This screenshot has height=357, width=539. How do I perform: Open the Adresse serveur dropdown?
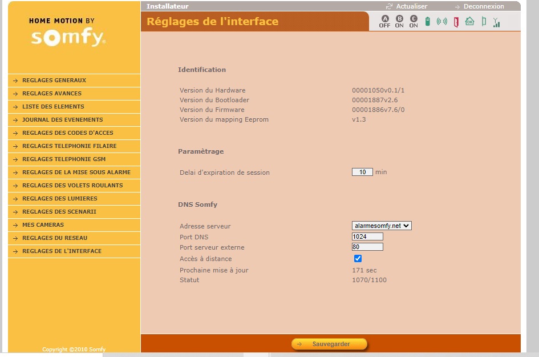pos(382,226)
